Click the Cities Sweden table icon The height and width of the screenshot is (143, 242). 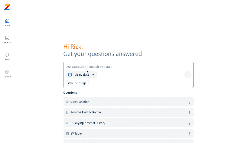coord(67,102)
